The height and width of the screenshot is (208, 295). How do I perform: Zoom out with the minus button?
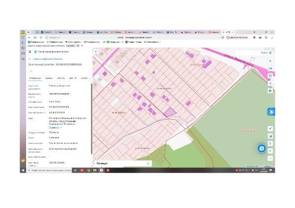[270, 158]
